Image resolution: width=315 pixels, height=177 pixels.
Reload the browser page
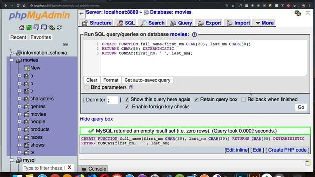18,6
